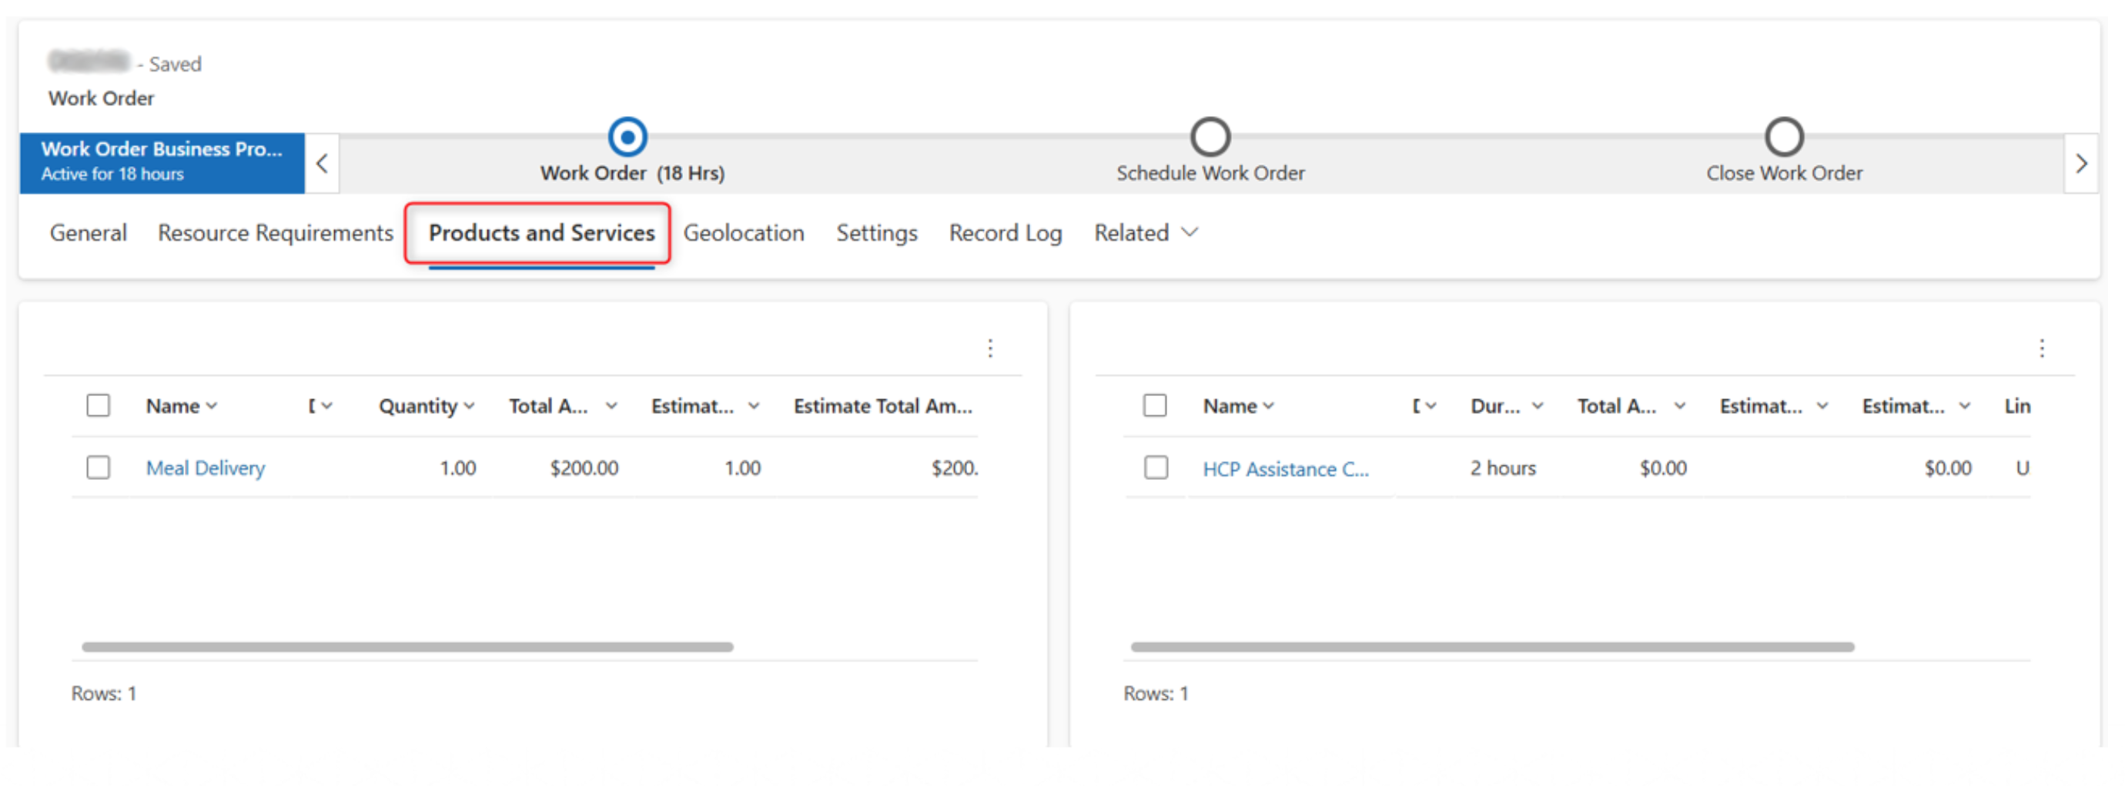Expand the Related tab dropdown
Image resolution: width=2125 pixels, height=786 pixels.
click(1145, 233)
